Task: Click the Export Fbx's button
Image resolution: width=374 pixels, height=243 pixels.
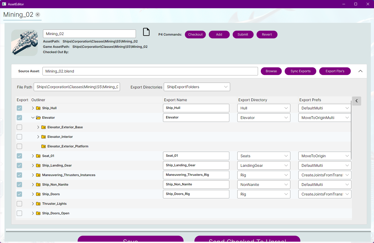Action: pos(335,71)
